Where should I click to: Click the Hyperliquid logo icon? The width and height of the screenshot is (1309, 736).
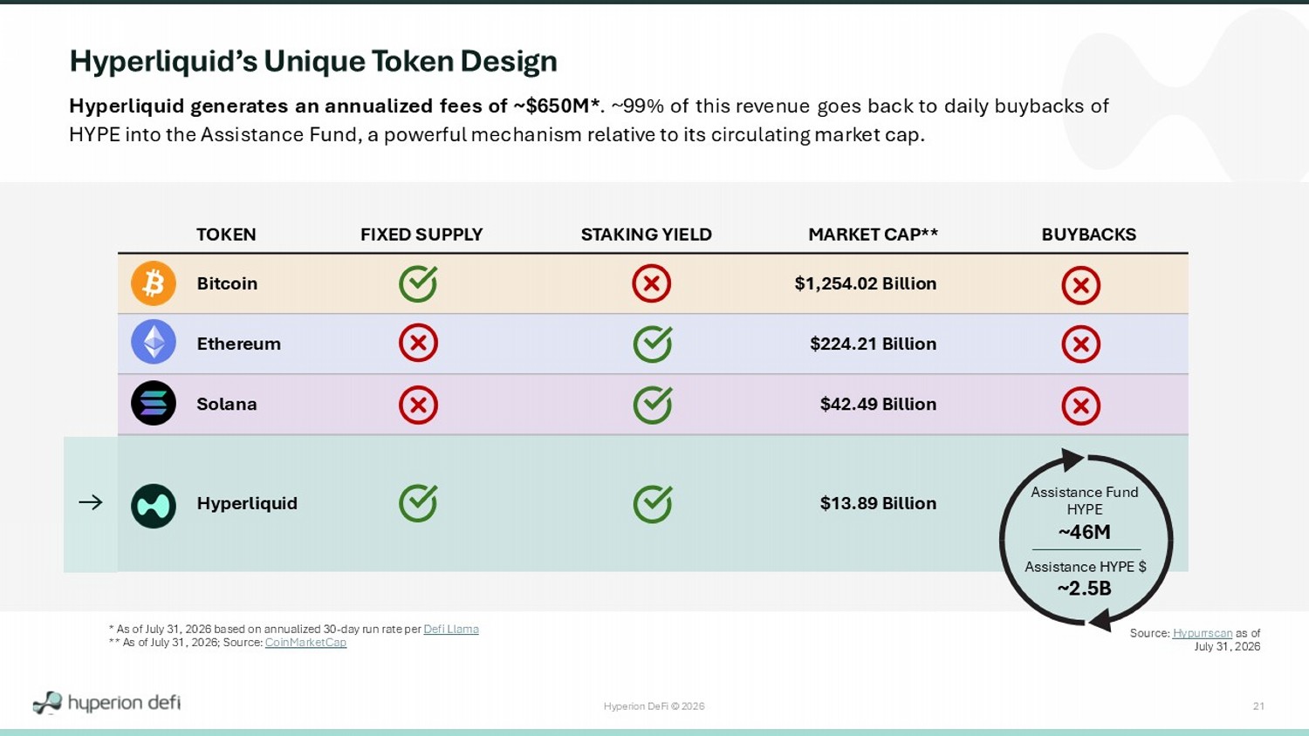[154, 506]
